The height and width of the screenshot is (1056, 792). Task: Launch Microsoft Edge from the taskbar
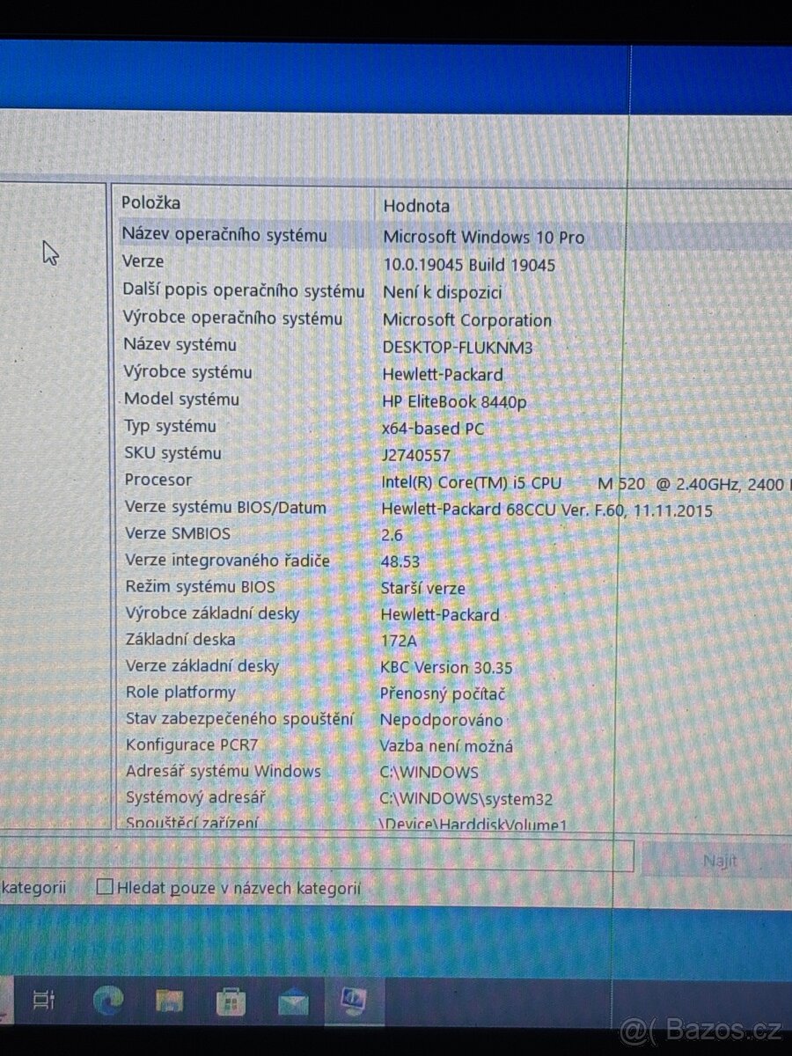[x=108, y=1001]
